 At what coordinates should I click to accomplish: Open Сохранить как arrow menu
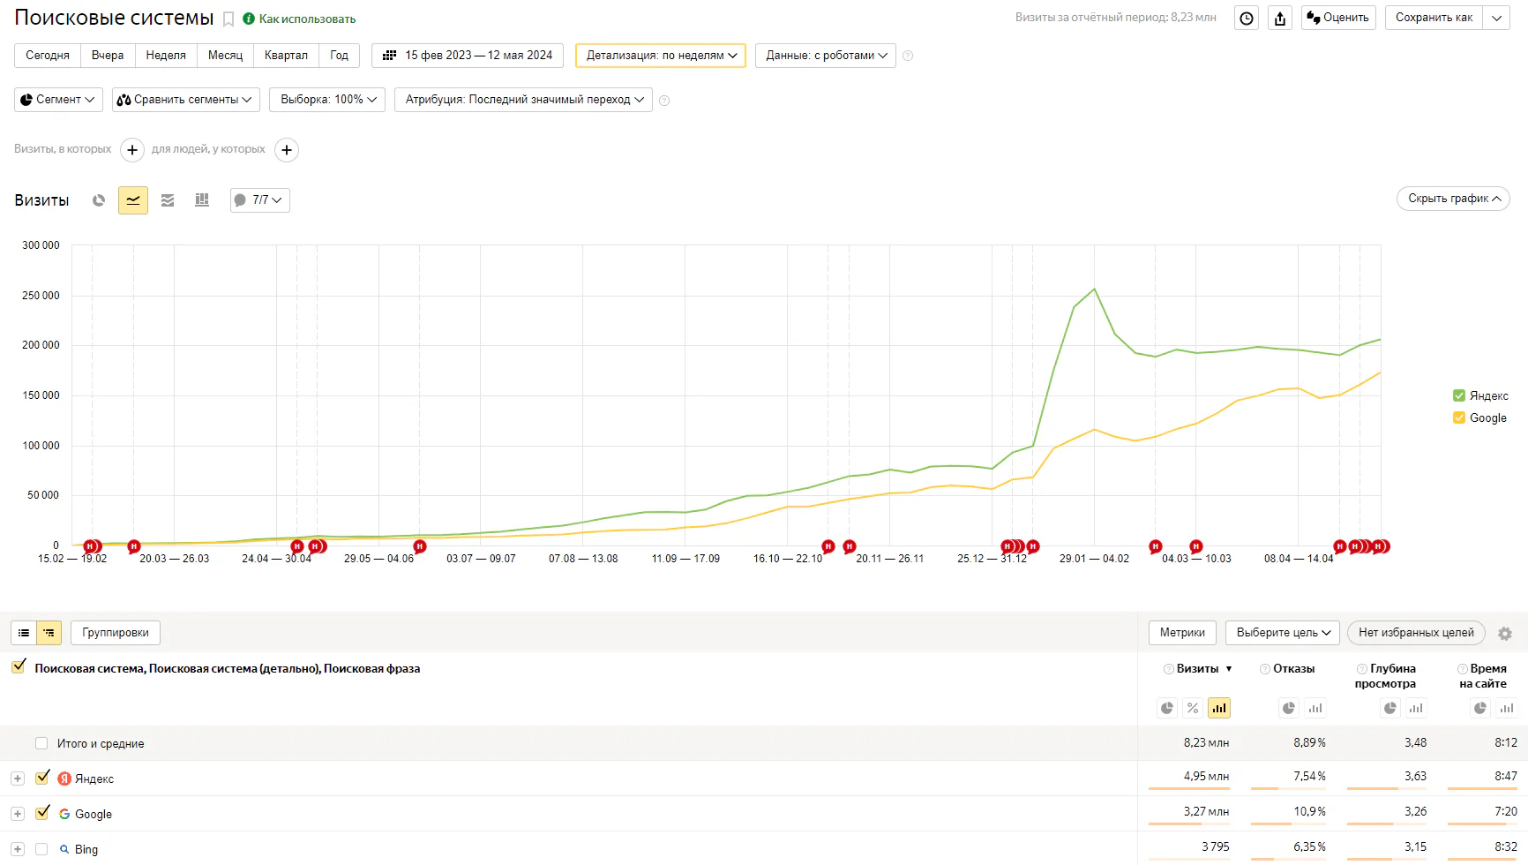click(1496, 18)
